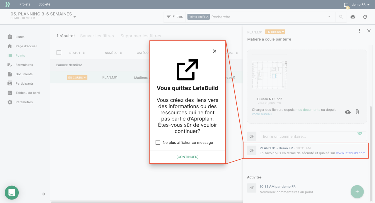Click the print icon in the top toolbar
This screenshot has height=203, width=375.
353,17
